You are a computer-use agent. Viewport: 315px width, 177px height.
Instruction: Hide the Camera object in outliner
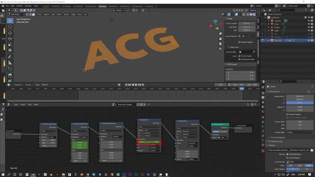(x=309, y=21)
